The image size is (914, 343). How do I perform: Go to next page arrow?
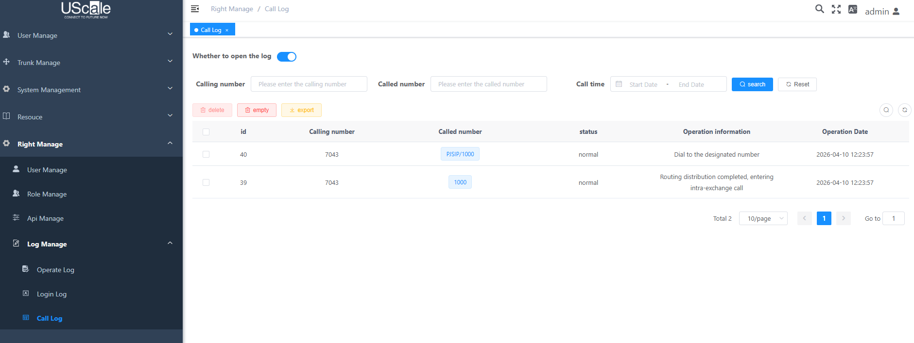click(x=844, y=218)
